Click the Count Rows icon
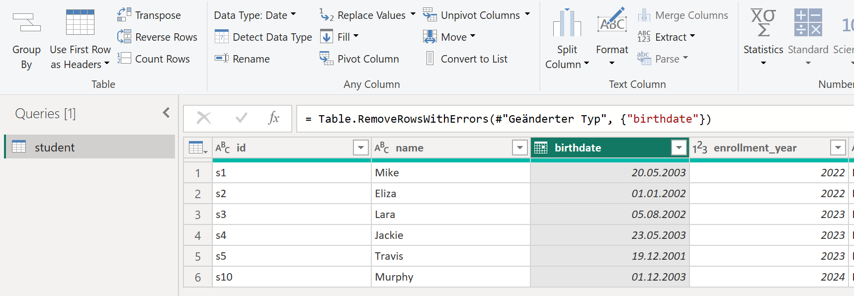The width and height of the screenshot is (854, 296). (x=124, y=59)
